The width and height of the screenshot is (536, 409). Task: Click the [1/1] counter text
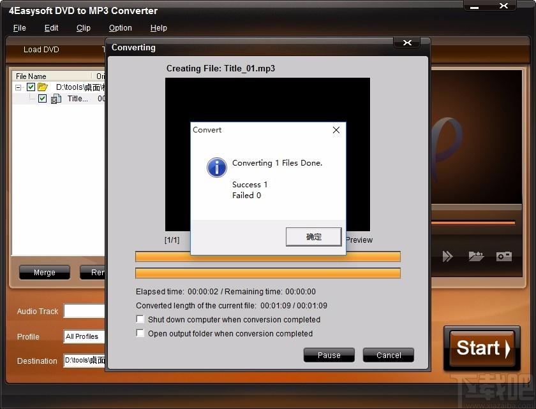click(x=172, y=240)
